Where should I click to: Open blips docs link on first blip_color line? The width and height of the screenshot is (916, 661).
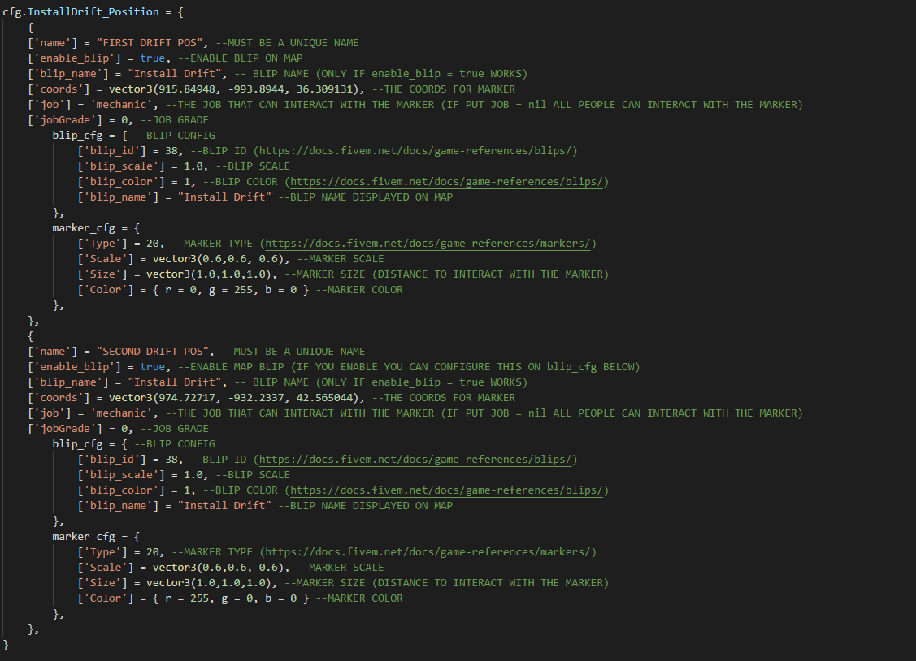449,182
